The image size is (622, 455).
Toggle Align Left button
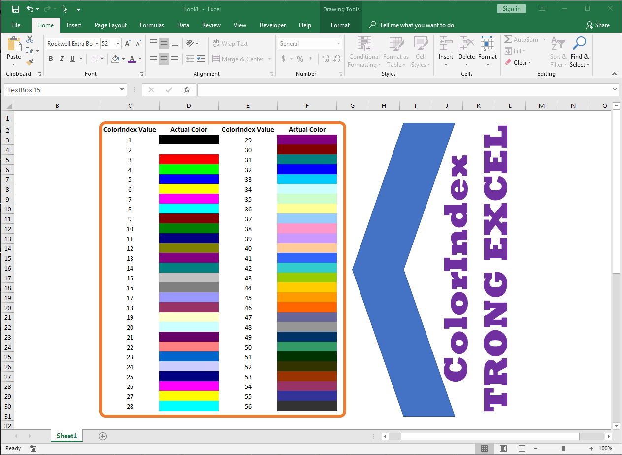153,59
